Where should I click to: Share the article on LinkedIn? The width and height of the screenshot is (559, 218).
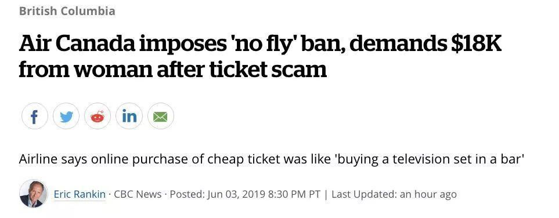click(x=129, y=116)
